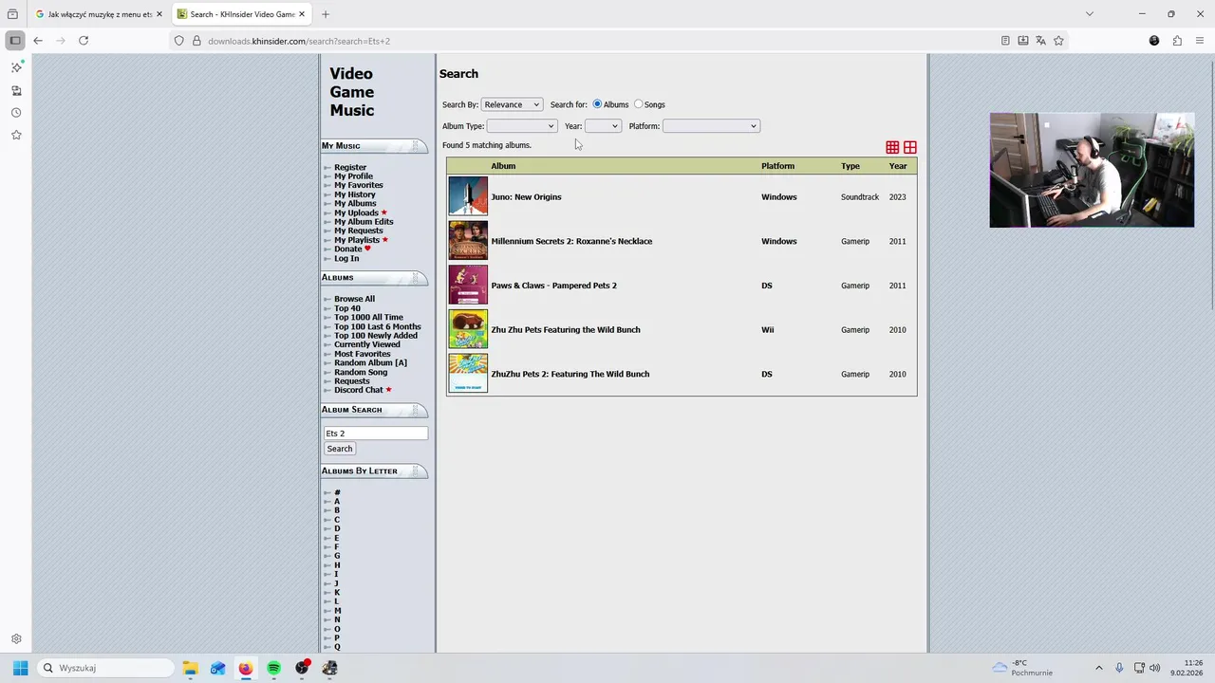Open Spotify from the taskbar
This screenshot has height=683, width=1215.
tap(273, 668)
